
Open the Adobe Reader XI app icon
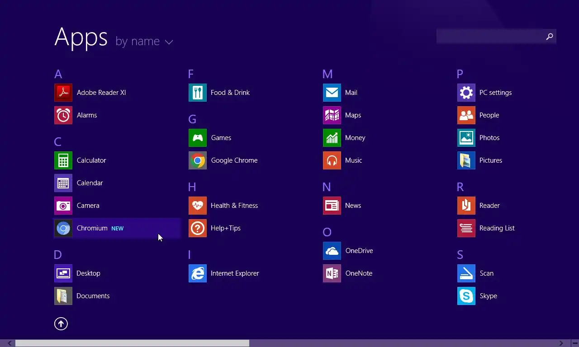click(63, 93)
